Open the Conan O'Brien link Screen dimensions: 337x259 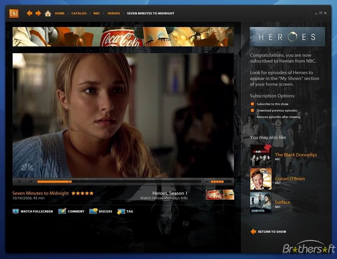[x=290, y=178]
